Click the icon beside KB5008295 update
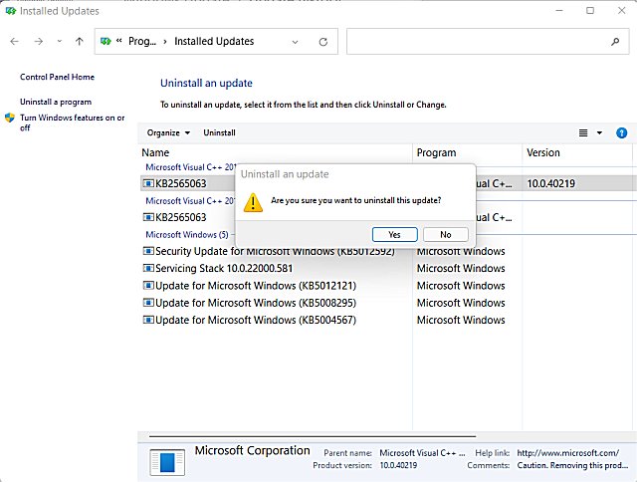 [148, 303]
